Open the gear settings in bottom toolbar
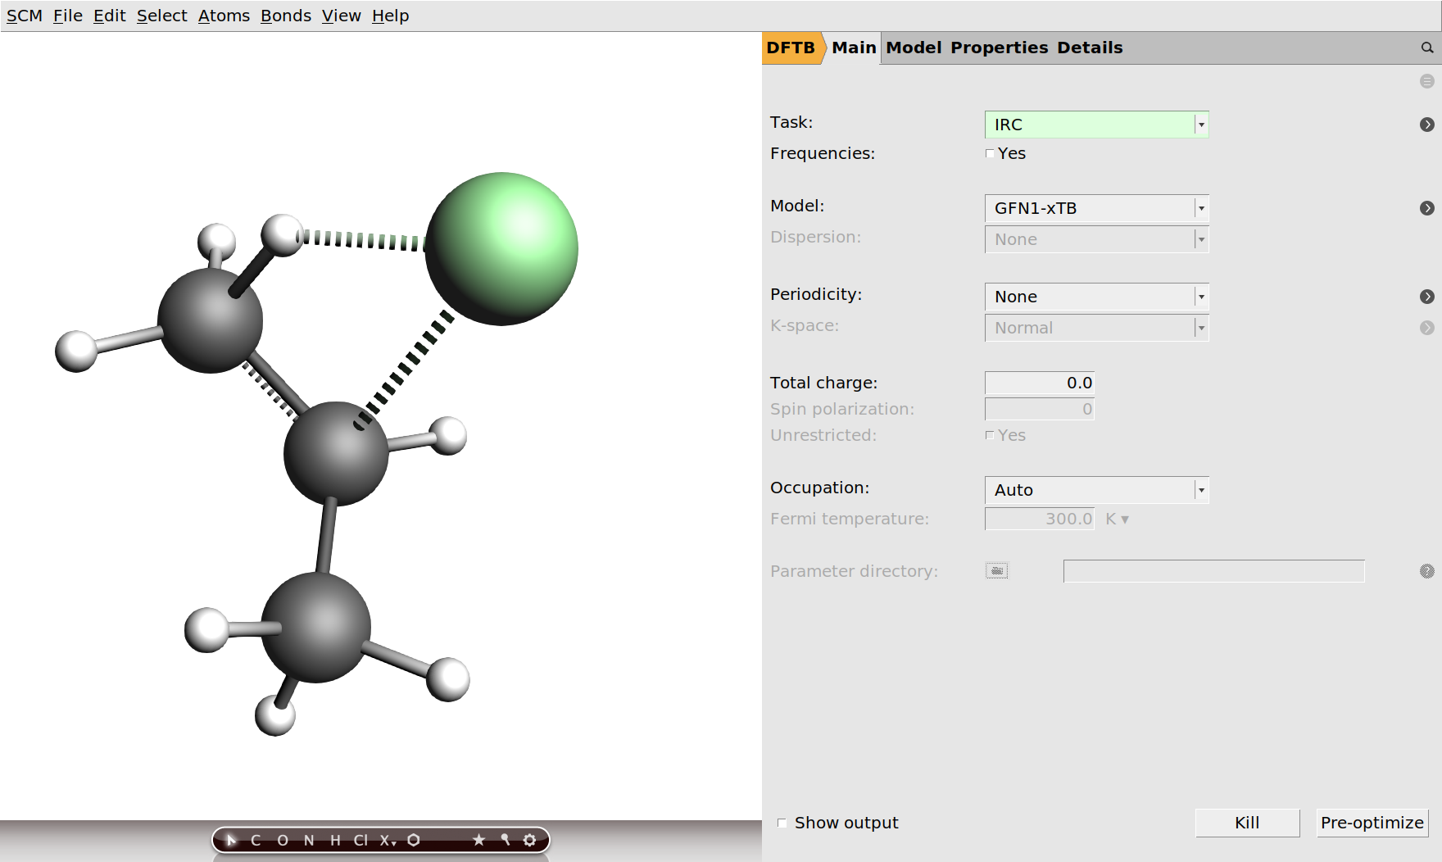Screen dimensions: 1442x862 point(530,840)
